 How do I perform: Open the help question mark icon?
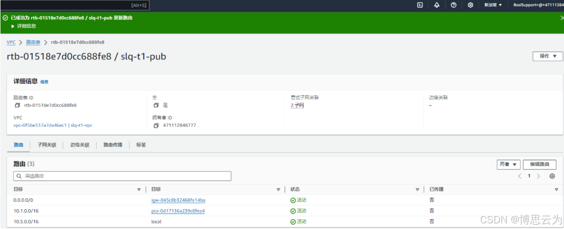[x=454, y=5]
